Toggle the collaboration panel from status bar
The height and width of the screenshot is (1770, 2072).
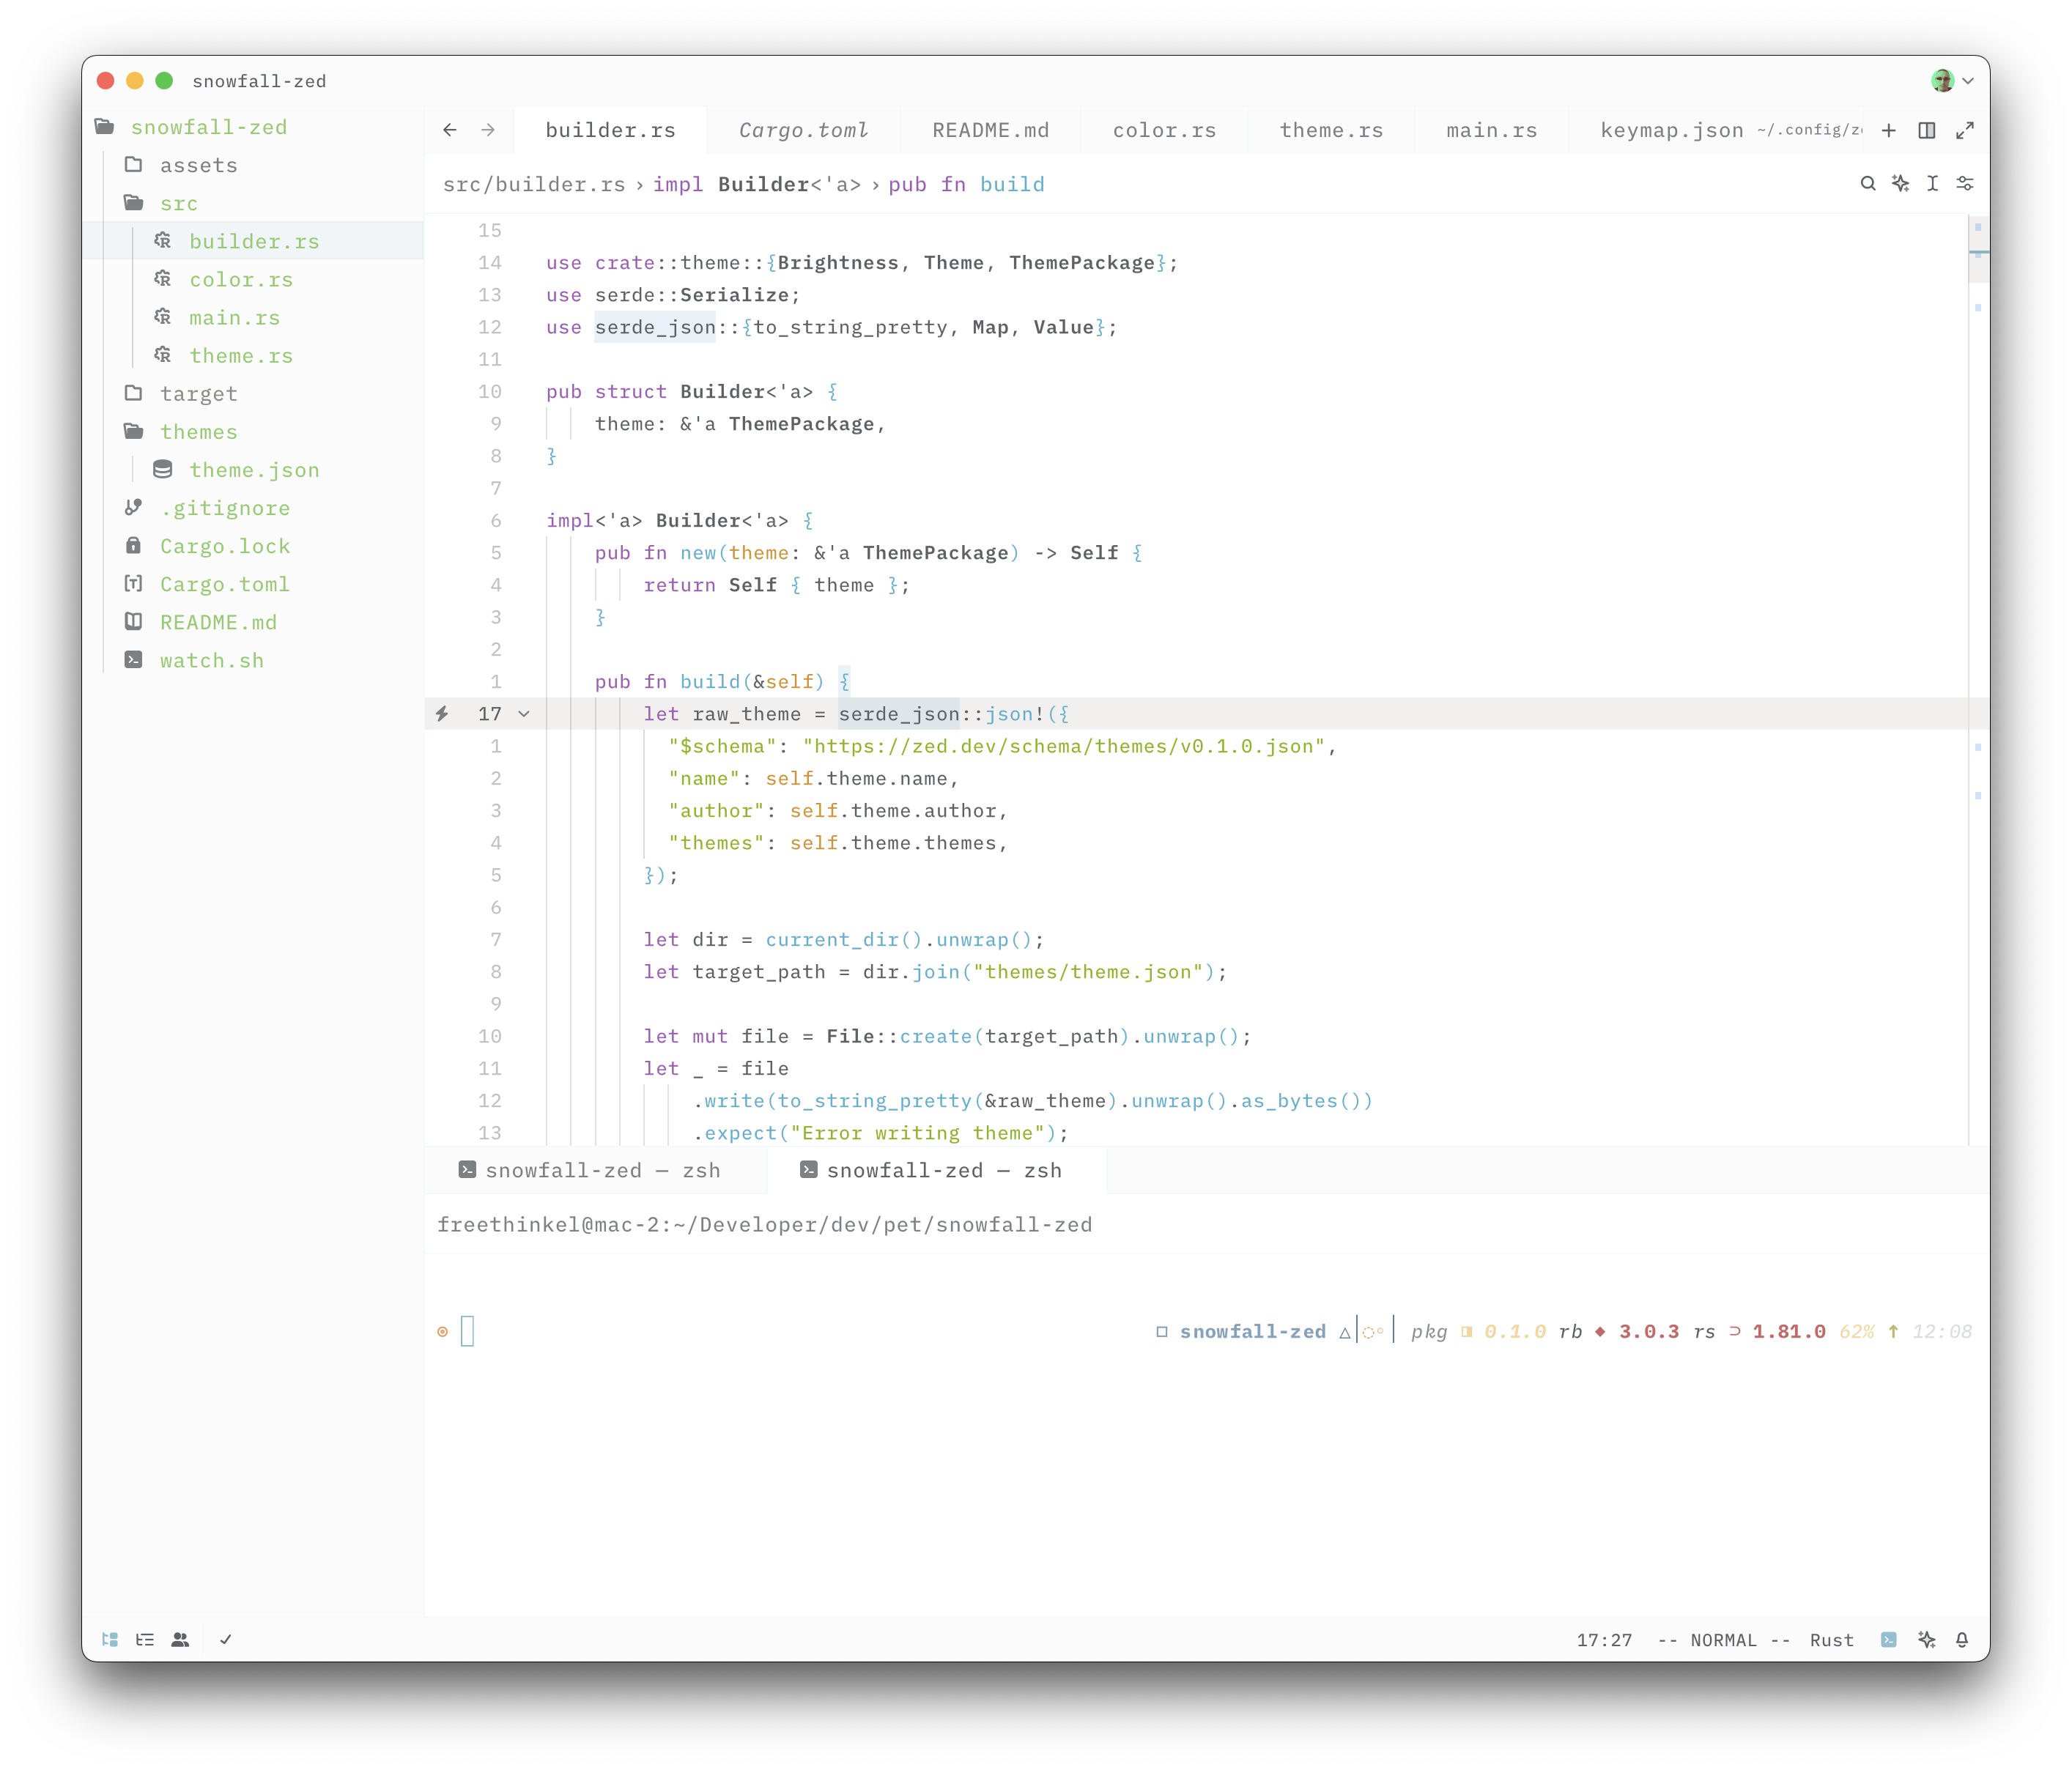(x=180, y=1640)
